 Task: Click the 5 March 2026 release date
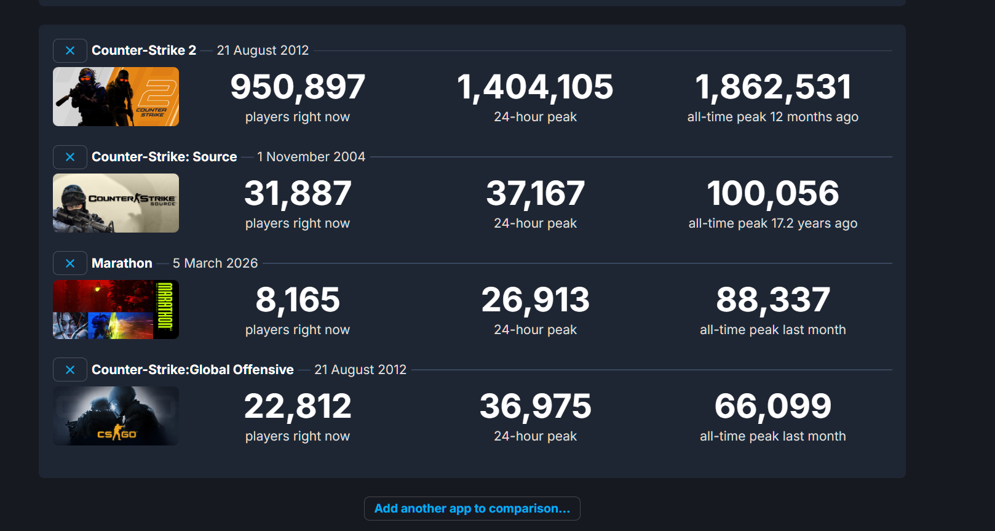click(x=215, y=263)
